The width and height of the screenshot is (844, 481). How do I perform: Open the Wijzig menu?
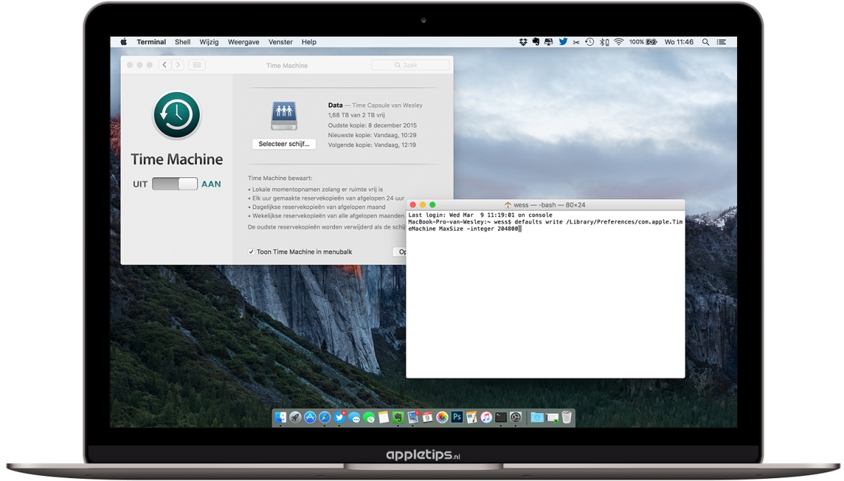209,42
